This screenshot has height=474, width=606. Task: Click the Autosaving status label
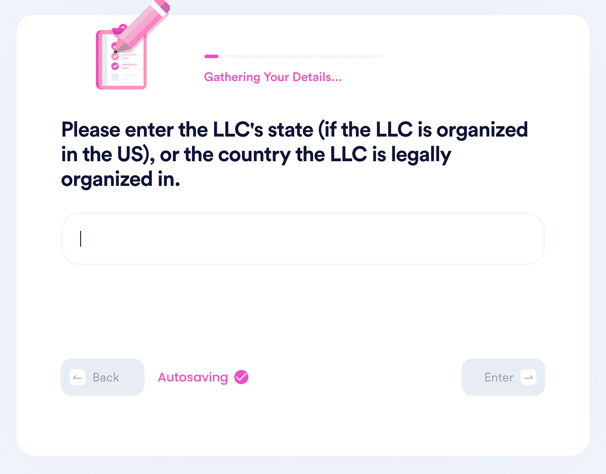tap(193, 377)
